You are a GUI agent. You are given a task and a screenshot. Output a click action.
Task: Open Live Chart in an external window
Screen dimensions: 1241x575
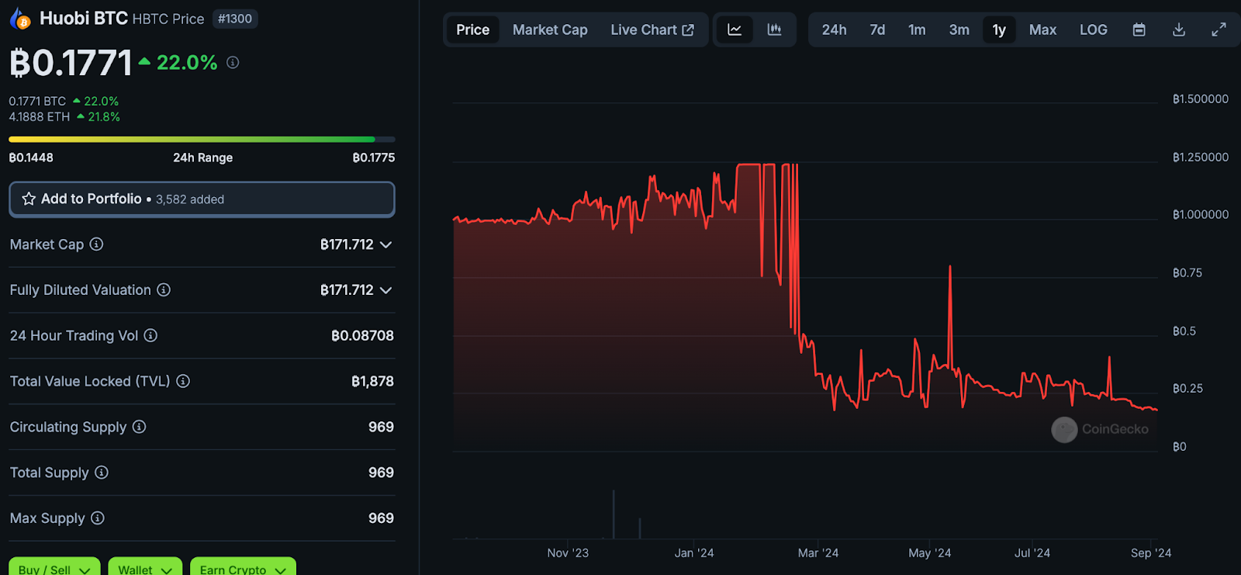[652, 29]
